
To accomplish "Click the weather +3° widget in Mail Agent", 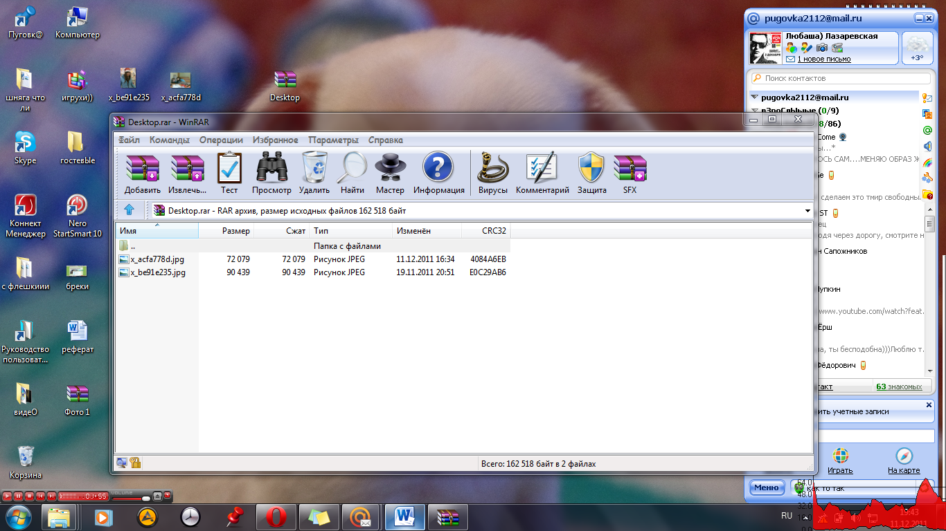I will coord(917,48).
